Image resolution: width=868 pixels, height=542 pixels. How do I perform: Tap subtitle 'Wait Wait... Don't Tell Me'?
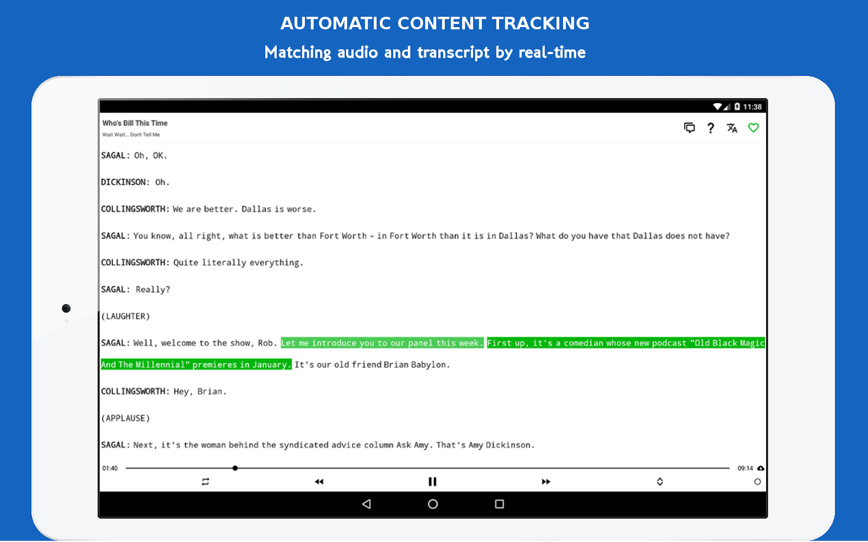[x=131, y=135]
